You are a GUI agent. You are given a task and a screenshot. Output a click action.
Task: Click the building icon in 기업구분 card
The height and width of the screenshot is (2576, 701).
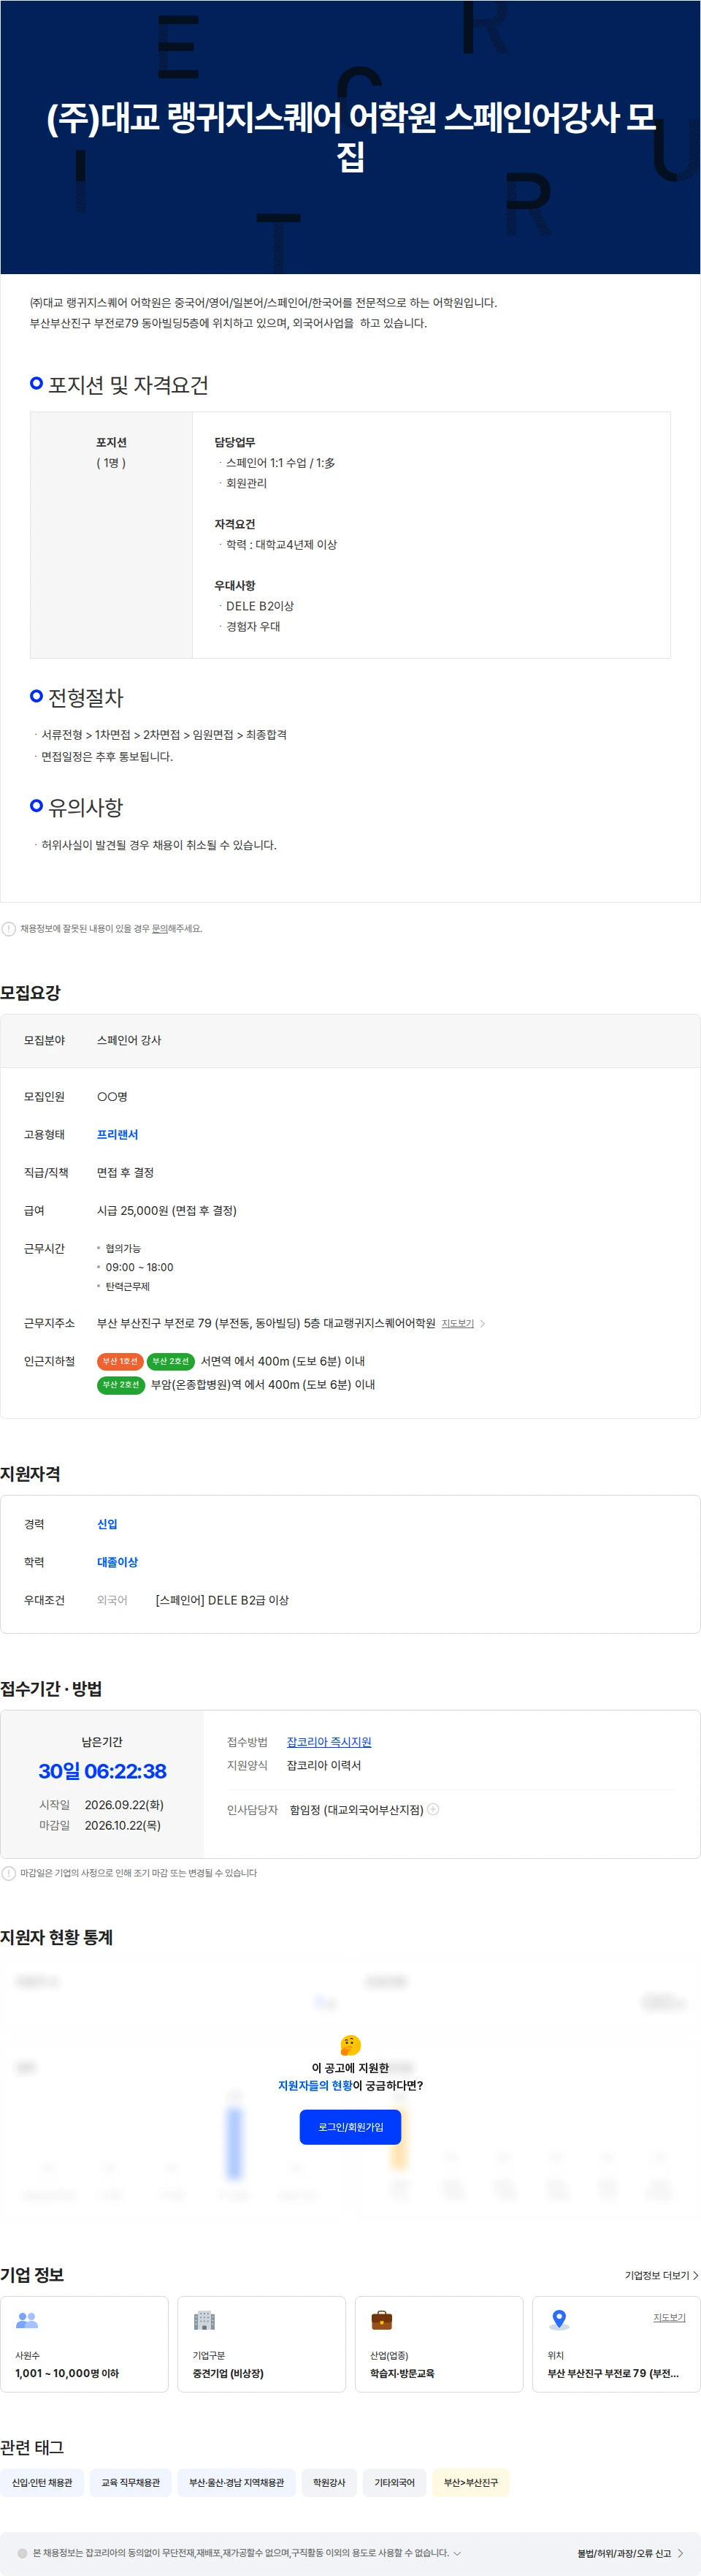click(x=204, y=2319)
